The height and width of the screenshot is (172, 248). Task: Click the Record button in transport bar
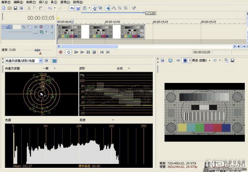pos(61,52)
